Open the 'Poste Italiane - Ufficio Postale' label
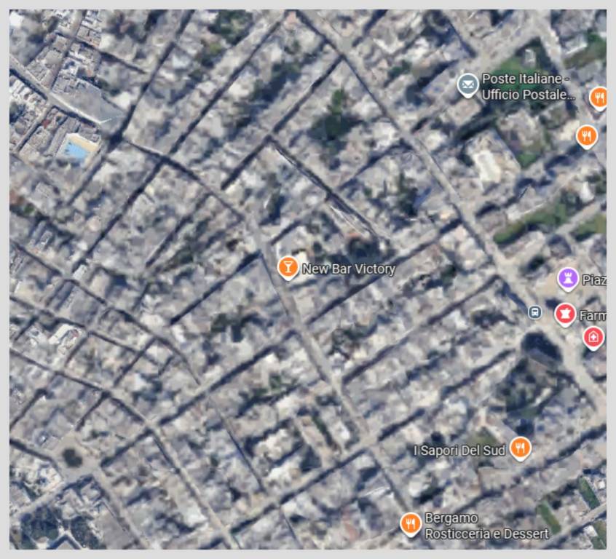616x559 pixels. click(x=528, y=87)
